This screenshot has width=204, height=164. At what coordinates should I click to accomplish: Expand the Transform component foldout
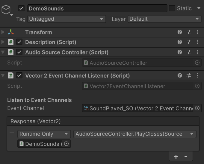click(3, 32)
